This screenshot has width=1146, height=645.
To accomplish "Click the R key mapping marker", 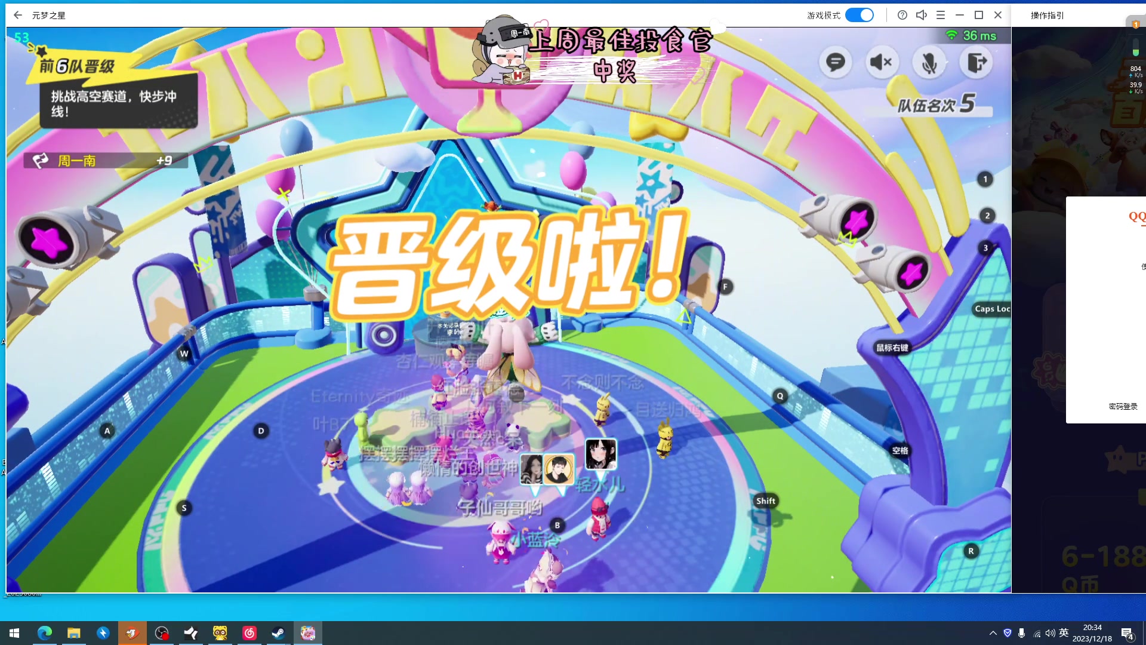I will (x=971, y=551).
